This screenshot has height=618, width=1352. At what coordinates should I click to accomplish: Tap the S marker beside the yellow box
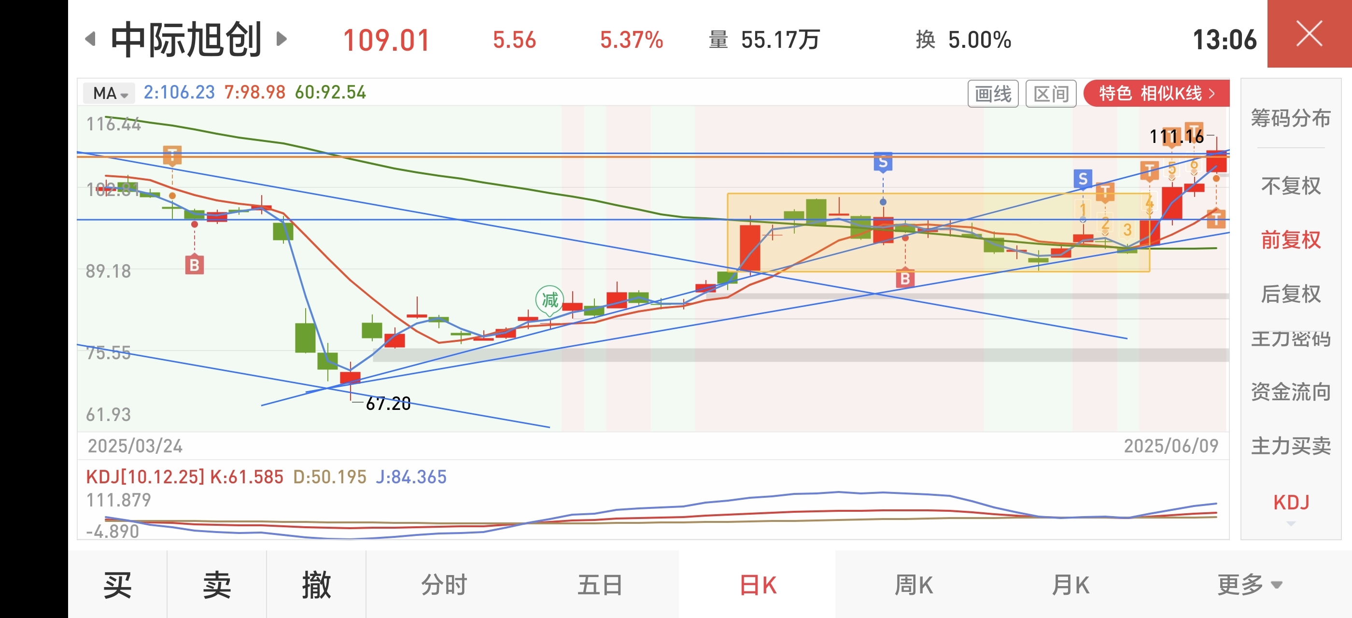point(1082,180)
